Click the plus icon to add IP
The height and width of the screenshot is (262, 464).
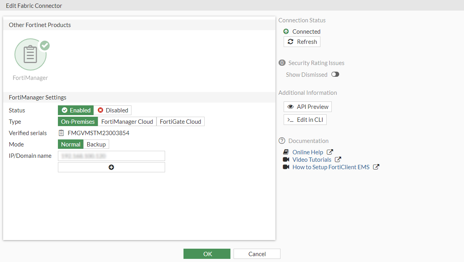point(112,167)
